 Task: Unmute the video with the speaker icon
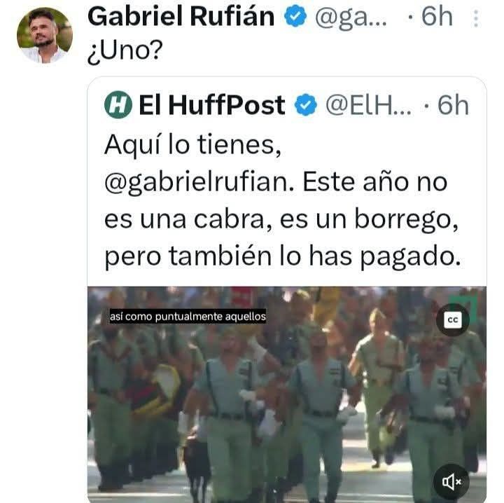[x=451, y=481]
